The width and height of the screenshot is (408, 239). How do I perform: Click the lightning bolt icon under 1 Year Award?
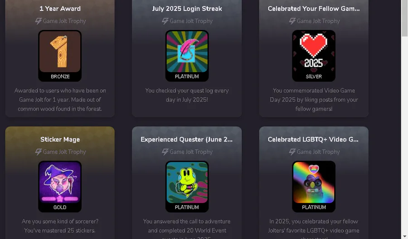(38, 21)
